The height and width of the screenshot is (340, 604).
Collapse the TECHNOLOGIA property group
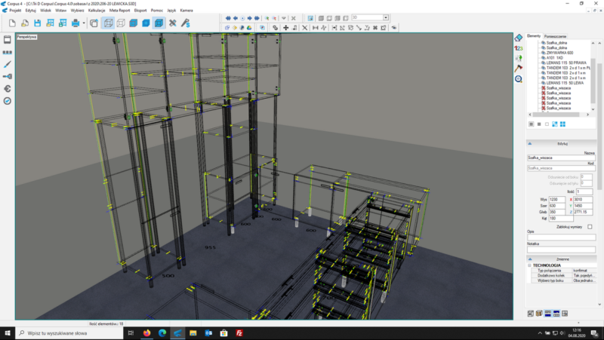pos(529,265)
